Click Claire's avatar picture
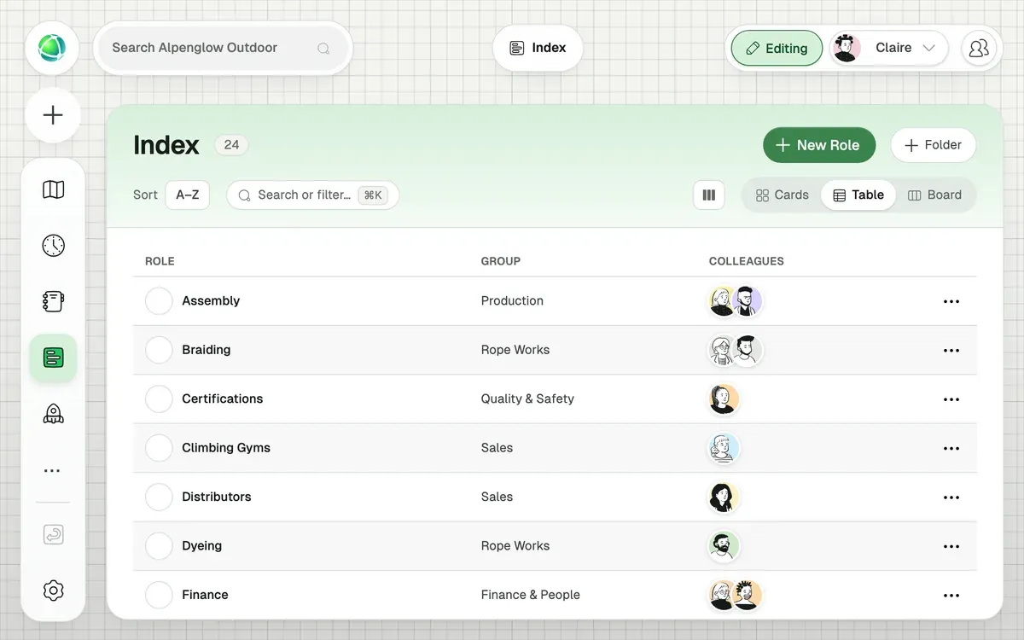The image size is (1024, 640). pyautogui.click(x=846, y=48)
